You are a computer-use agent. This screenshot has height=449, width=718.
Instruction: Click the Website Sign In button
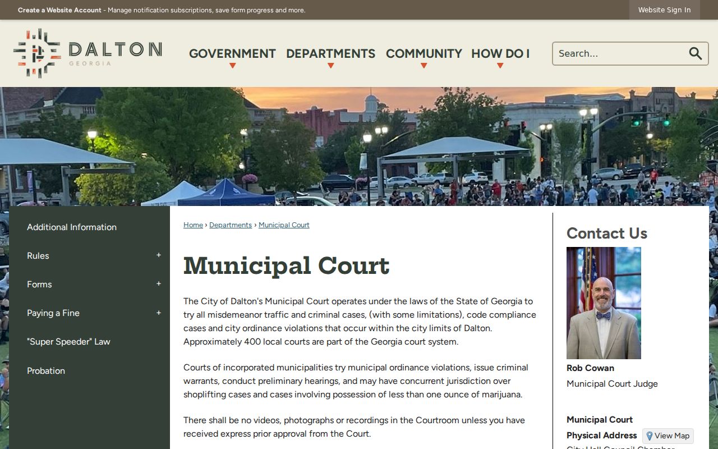pos(664,10)
